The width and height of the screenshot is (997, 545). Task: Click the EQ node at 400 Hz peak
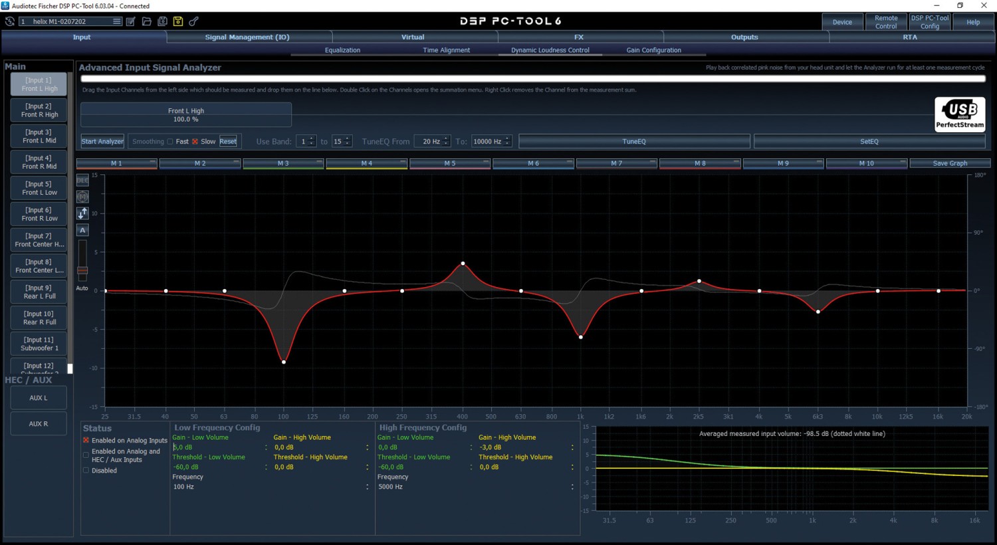tap(463, 264)
